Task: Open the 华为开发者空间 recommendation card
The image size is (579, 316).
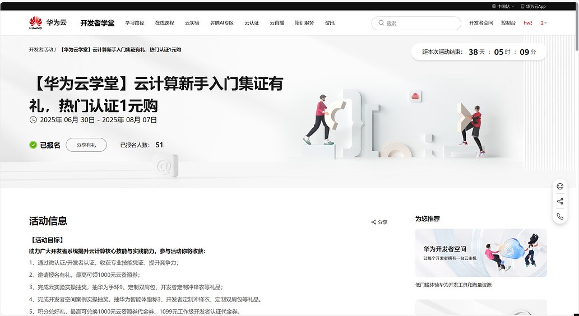Action: coord(481,253)
